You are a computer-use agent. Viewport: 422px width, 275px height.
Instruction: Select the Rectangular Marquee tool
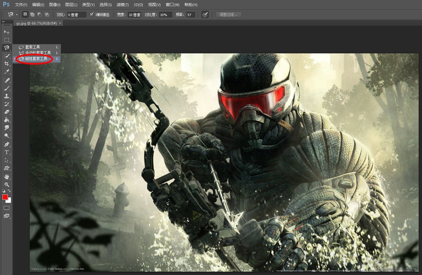click(6, 40)
